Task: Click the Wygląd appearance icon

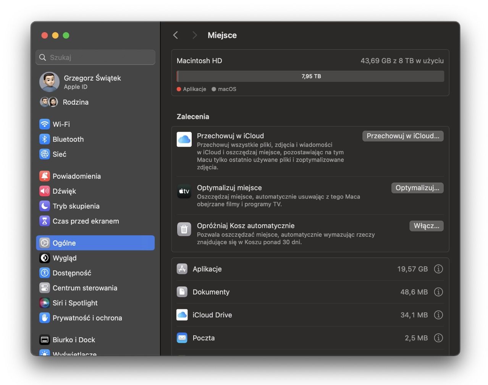Action: click(x=45, y=258)
